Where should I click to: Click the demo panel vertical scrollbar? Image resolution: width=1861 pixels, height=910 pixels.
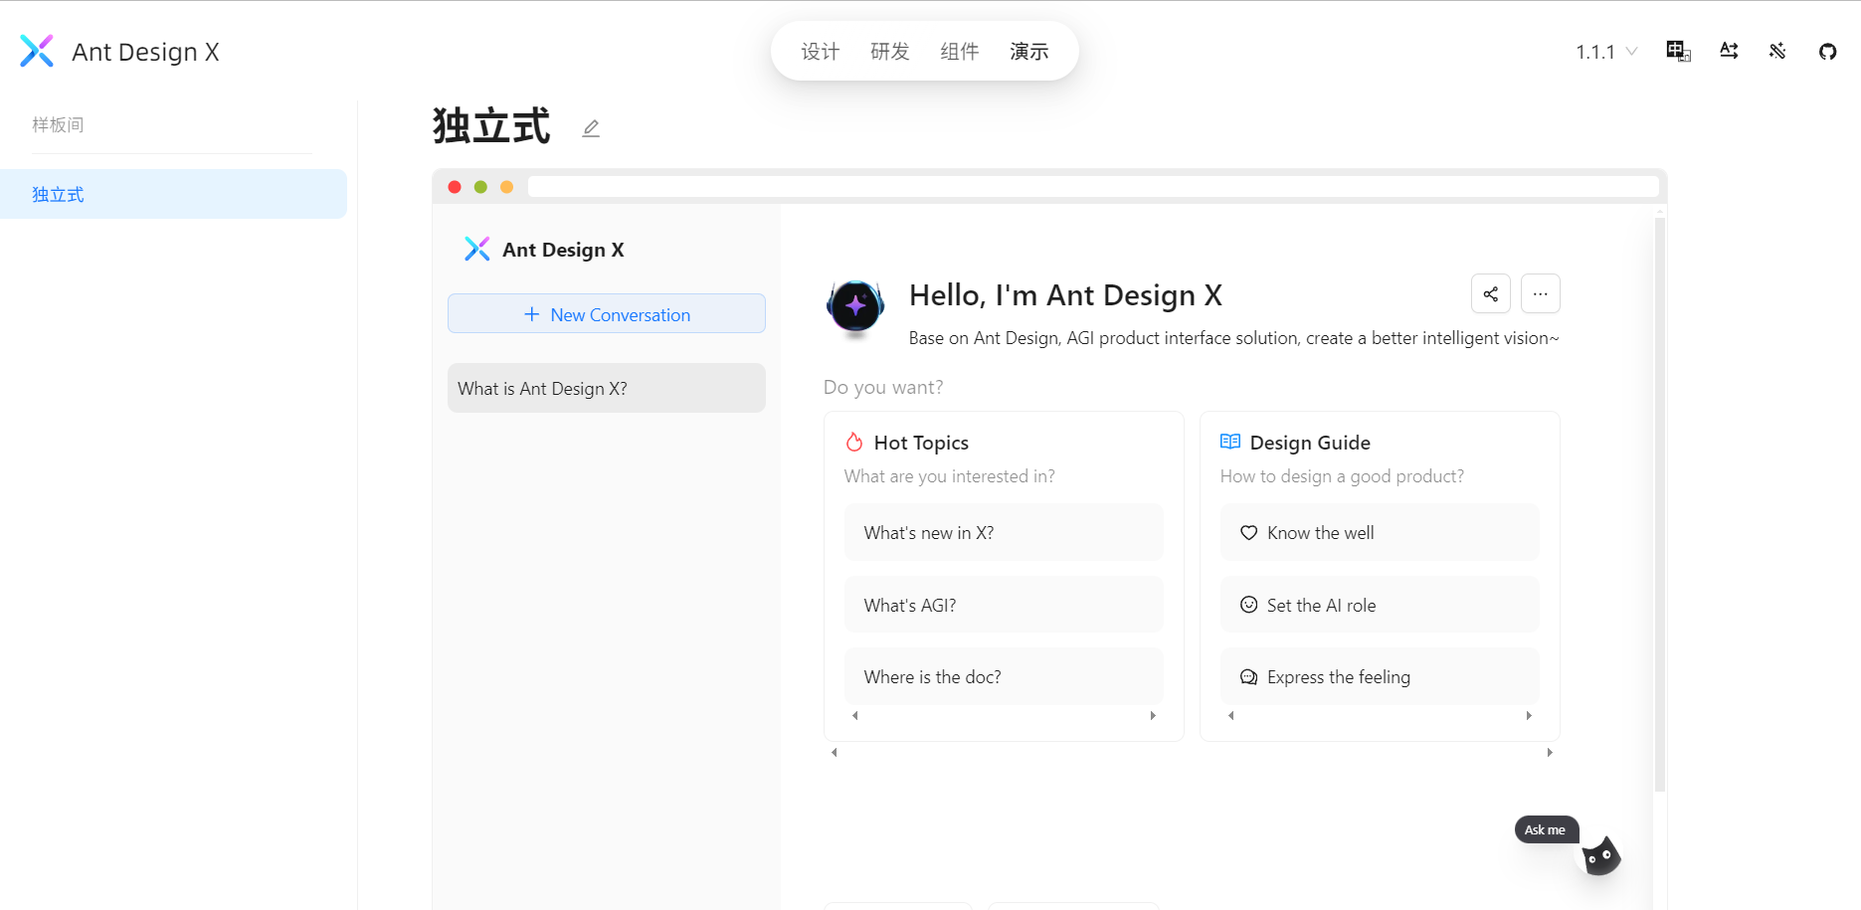[1659, 504]
